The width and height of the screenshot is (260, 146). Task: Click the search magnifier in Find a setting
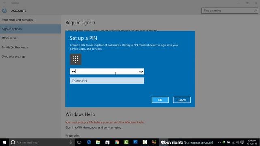tap(256, 11)
